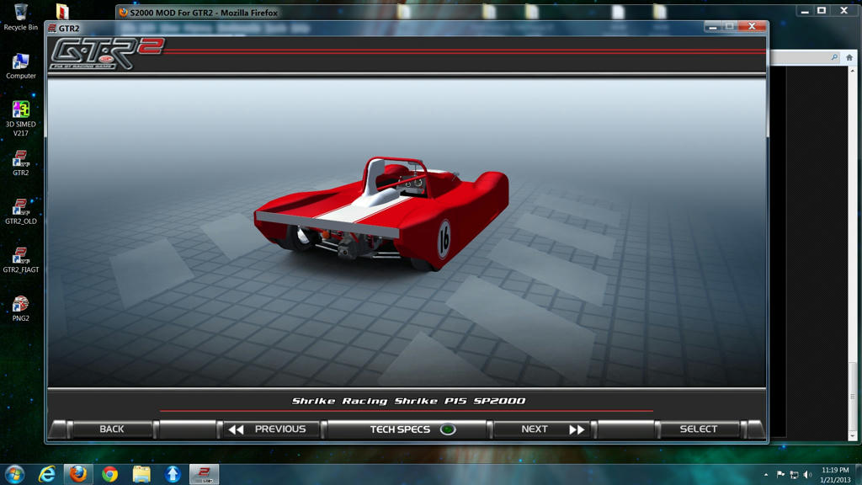The image size is (862, 485).
Task: Open the PNG2 desktop shortcut
Action: pyautogui.click(x=21, y=308)
